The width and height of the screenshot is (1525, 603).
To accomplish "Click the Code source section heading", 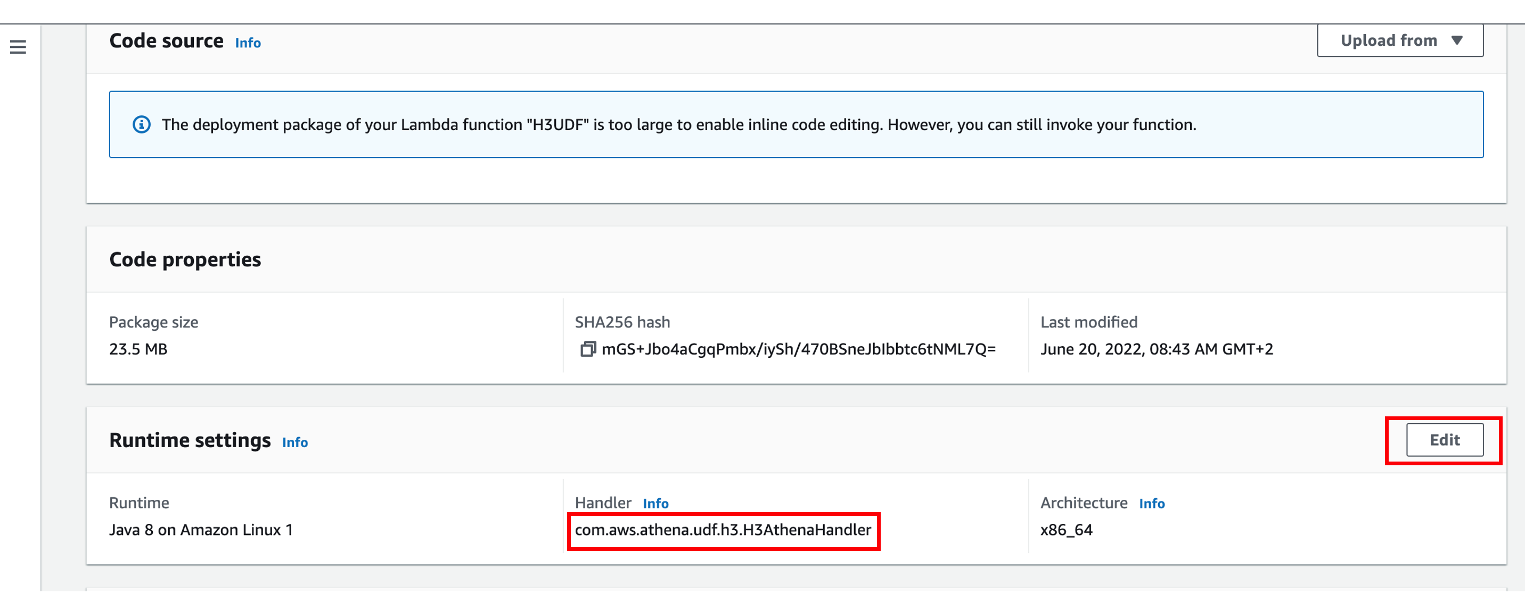I will (x=166, y=41).
